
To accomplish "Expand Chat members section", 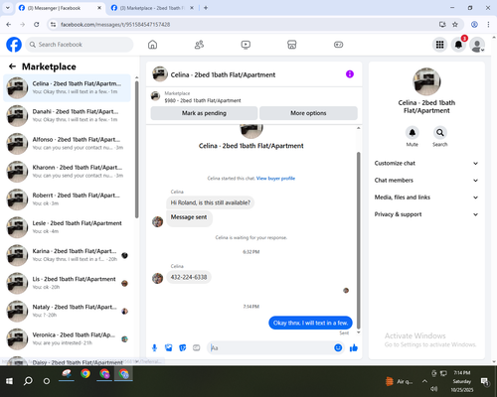I will click(x=426, y=181).
